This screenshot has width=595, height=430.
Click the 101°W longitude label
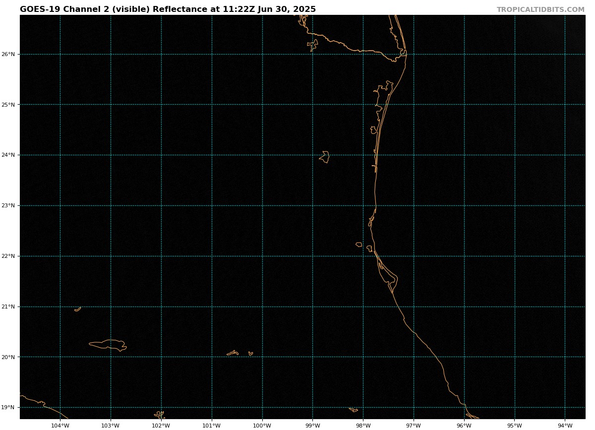[212, 426]
